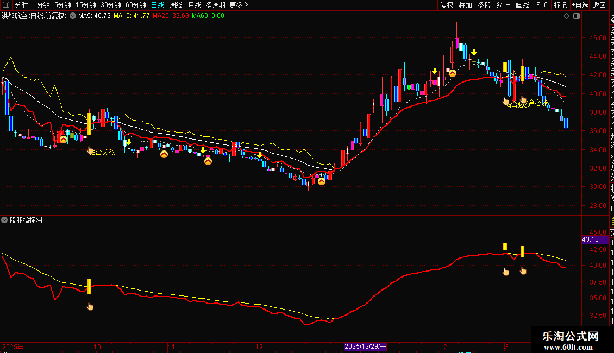This screenshot has height=353, width=614.
Task: Click the month 11 timeline label
Action: coord(171,346)
